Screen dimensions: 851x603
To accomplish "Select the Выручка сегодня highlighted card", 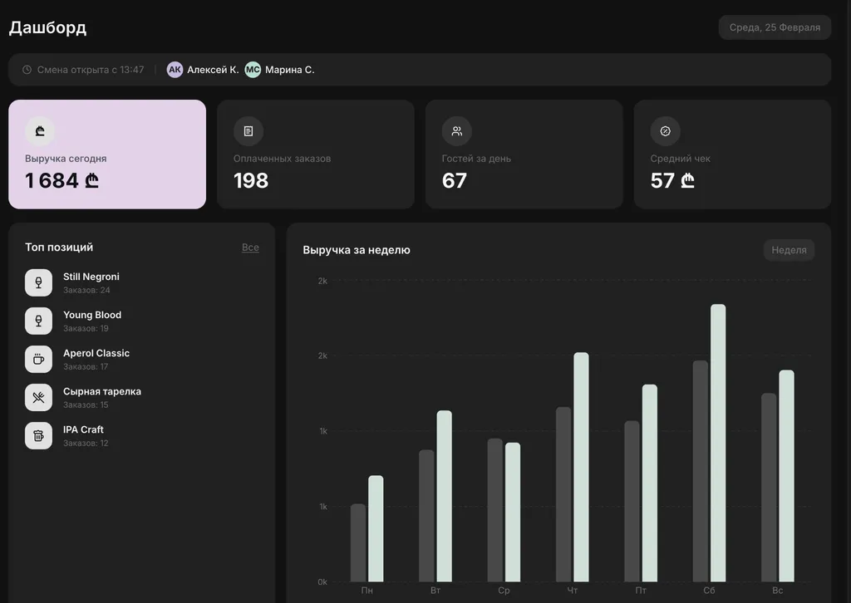I will [107, 154].
